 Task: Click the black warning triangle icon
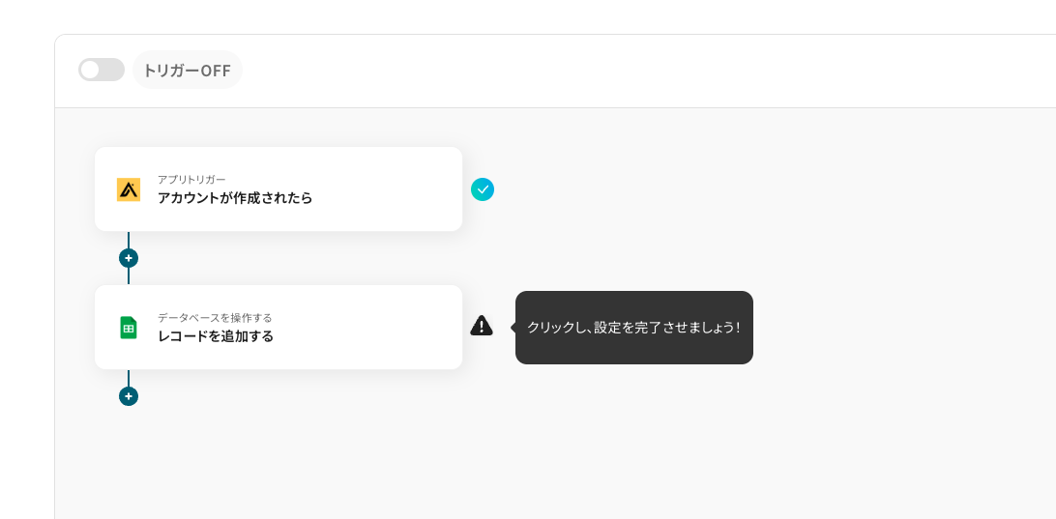[x=482, y=326]
